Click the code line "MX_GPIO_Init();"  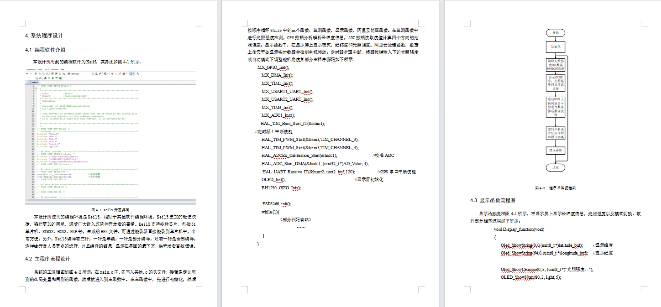click(273, 68)
